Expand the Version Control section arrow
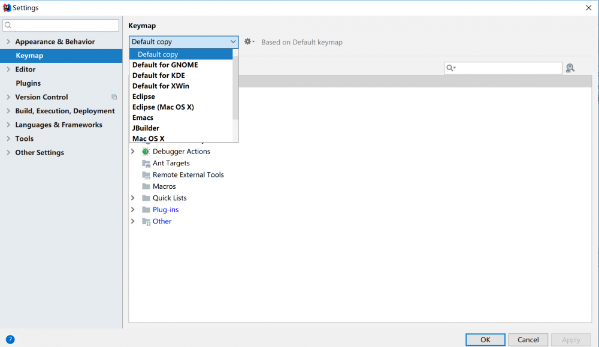The image size is (599, 347). (x=8, y=97)
